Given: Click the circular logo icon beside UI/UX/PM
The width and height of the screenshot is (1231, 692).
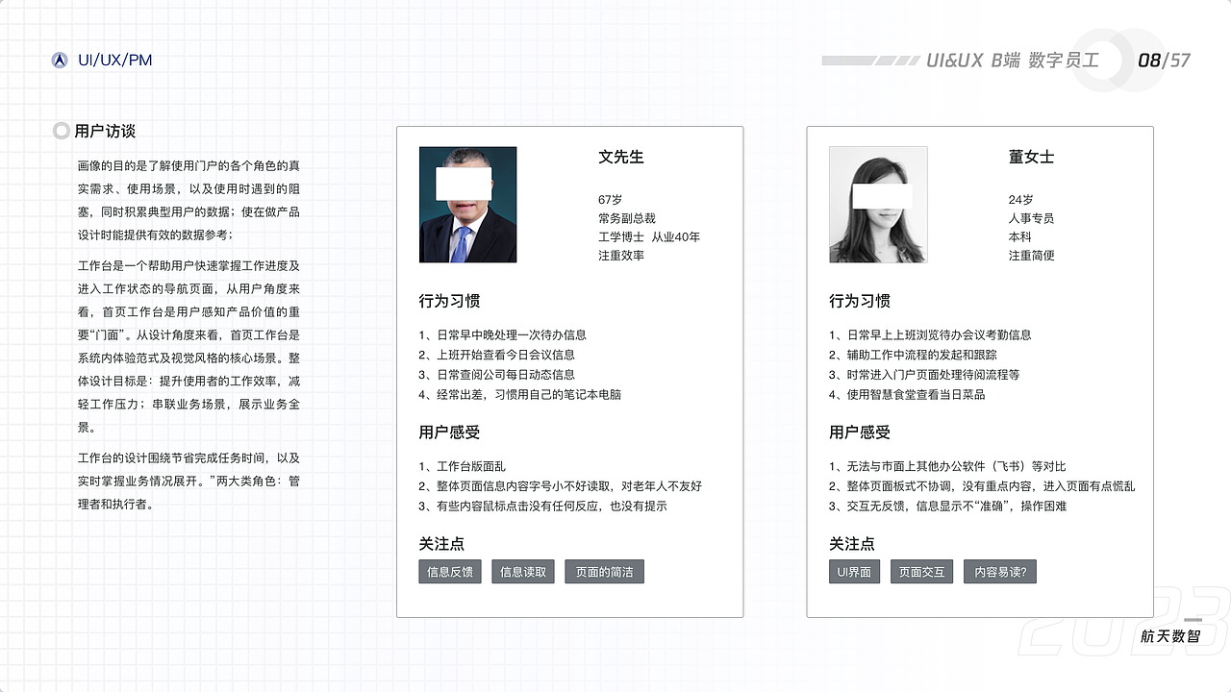Looking at the screenshot, I should coord(61,60).
